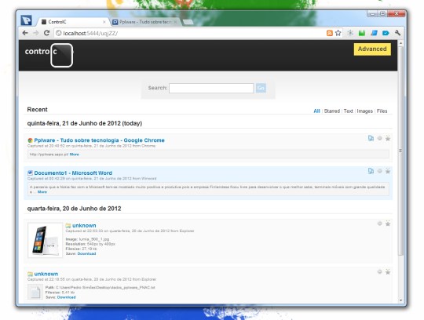Filter entries by Text
This screenshot has height=320, width=424.
click(349, 111)
